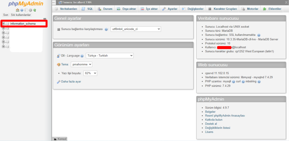Open the Resmî phpMyAdmin Anasayfası link

225,116
